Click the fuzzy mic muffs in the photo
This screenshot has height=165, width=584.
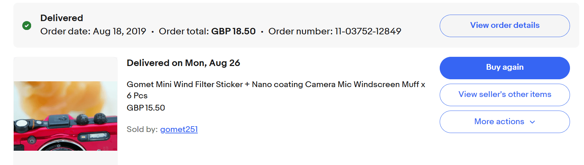91,119
